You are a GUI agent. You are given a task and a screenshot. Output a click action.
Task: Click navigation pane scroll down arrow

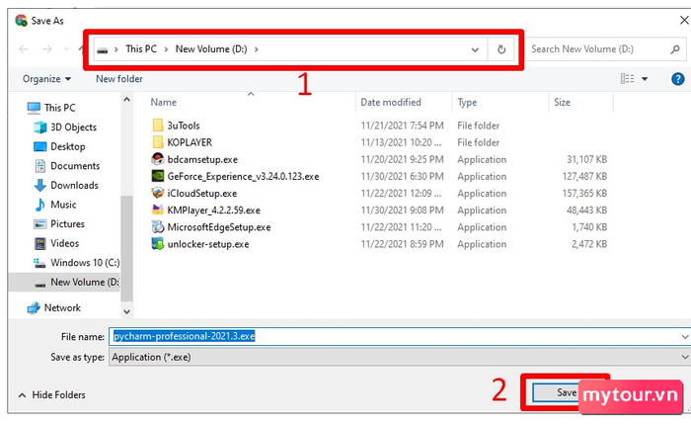coord(127,311)
